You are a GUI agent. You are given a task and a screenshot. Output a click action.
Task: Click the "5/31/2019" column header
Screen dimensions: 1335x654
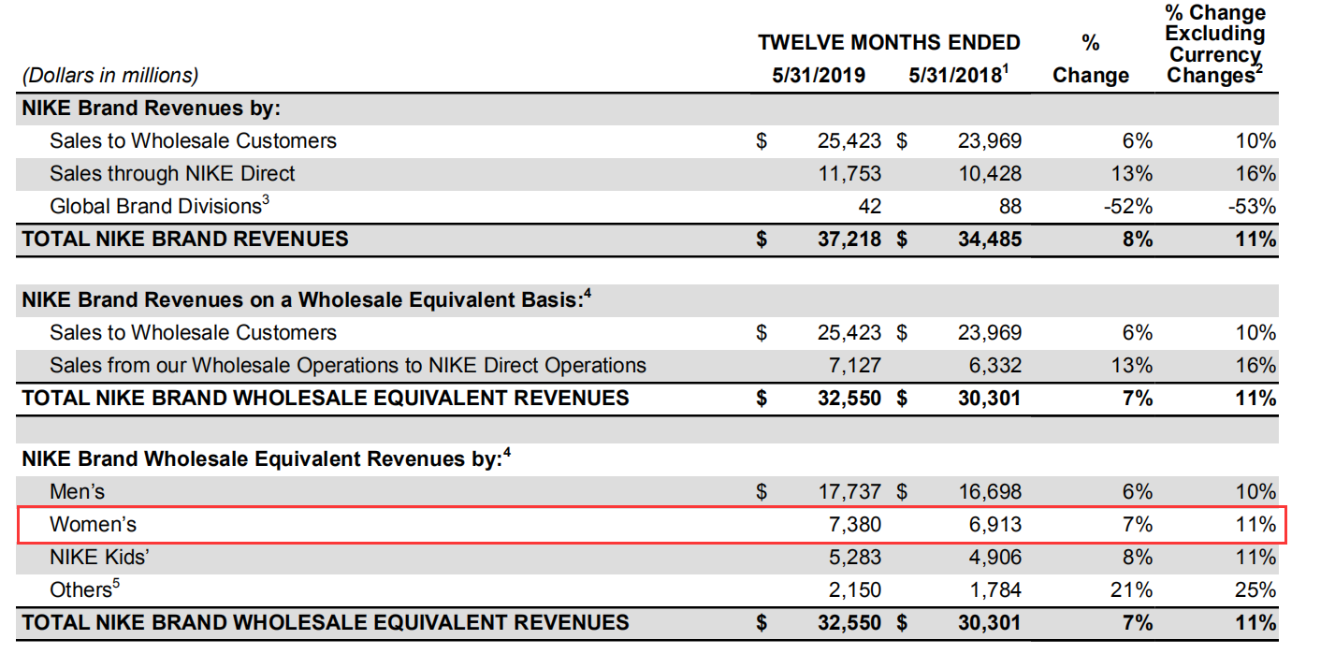pos(819,75)
